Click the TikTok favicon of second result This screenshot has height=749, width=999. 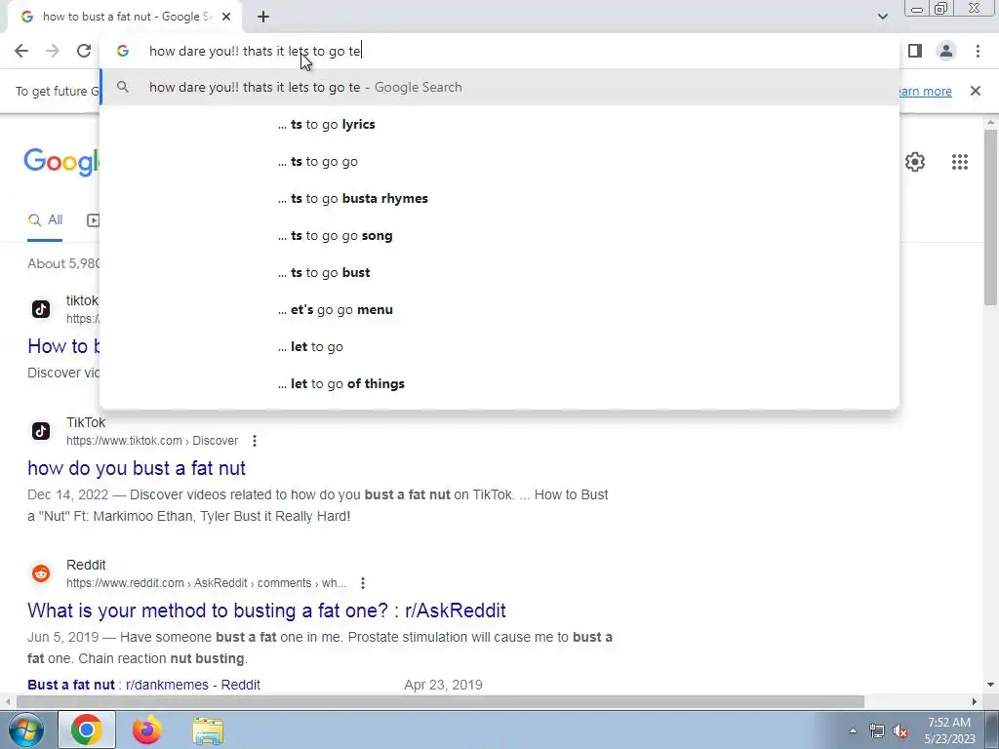pos(41,431)
